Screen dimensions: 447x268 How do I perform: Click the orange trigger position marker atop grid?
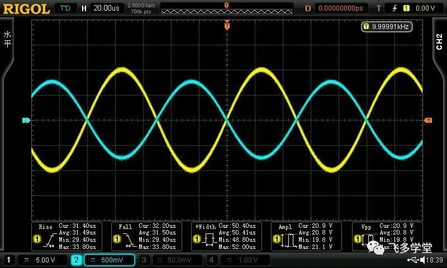click(227, 25)
